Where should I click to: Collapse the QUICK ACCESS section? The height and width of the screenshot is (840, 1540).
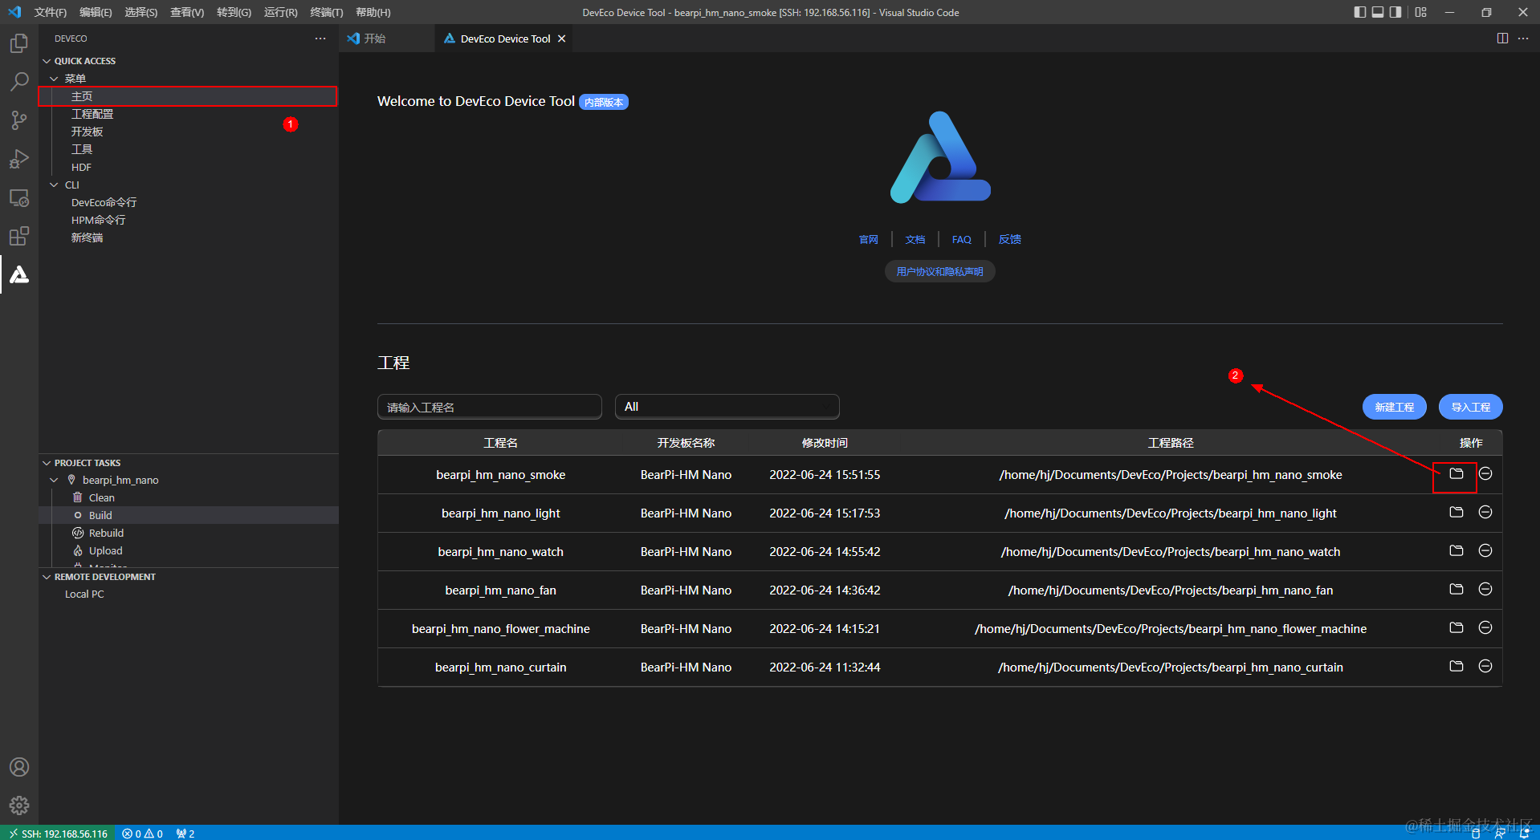click(x=47, y=61)
